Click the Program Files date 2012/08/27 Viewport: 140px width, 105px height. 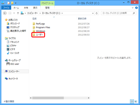point(84,27)
